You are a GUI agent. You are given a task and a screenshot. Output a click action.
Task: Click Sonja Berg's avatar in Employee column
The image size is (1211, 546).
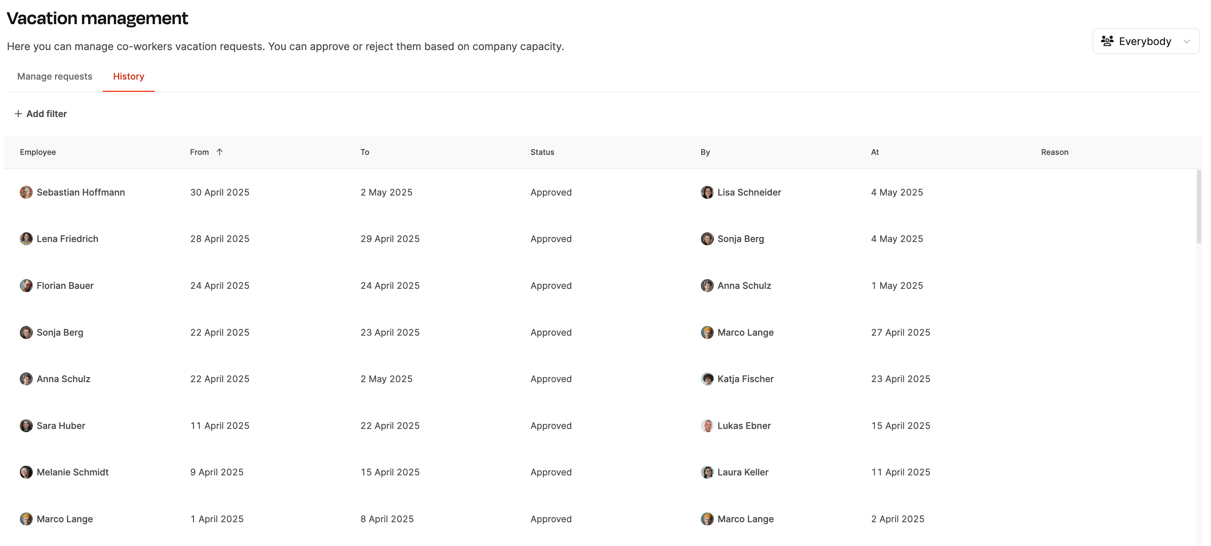pos(26,332)
